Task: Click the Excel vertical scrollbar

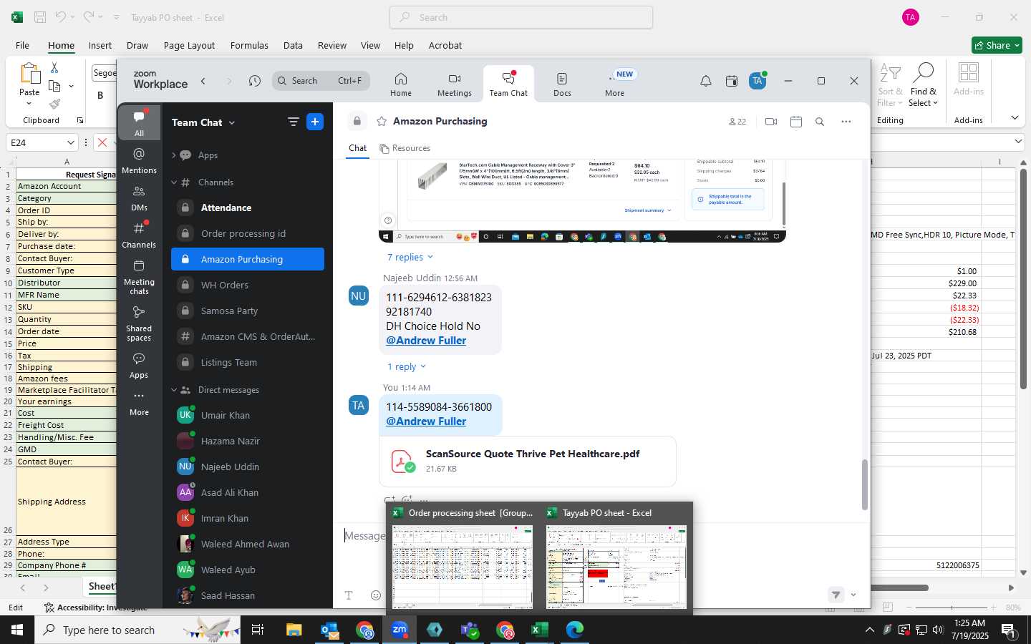Action: point(1023,279)
